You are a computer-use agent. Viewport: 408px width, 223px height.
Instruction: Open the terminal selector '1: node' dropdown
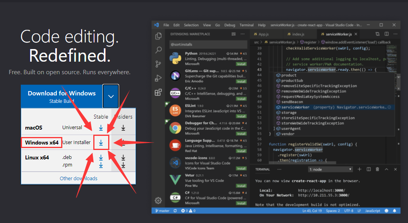tap(330, 169)
